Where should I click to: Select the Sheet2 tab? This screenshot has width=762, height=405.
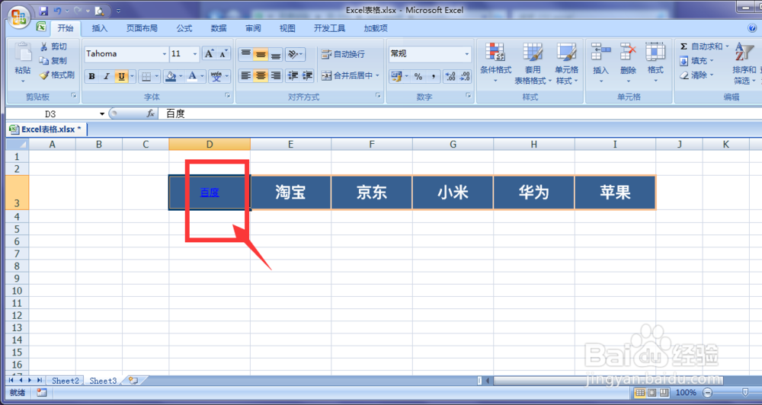pos(65,381)
